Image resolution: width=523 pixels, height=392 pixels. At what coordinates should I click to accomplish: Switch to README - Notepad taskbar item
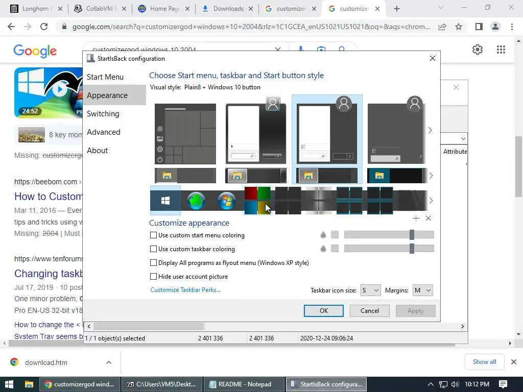click(x=244, y=384)
